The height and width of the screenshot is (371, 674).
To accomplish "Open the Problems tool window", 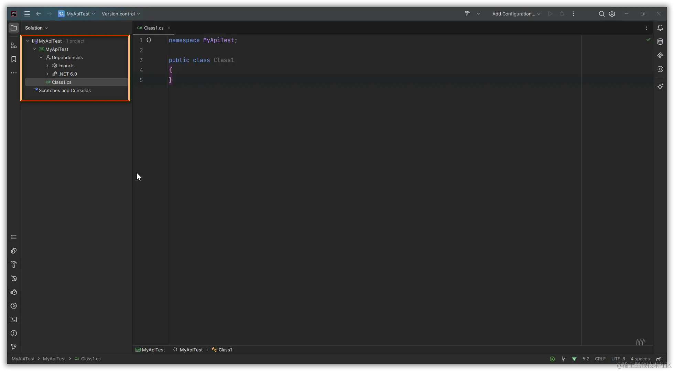I will [x=14, y=333].
